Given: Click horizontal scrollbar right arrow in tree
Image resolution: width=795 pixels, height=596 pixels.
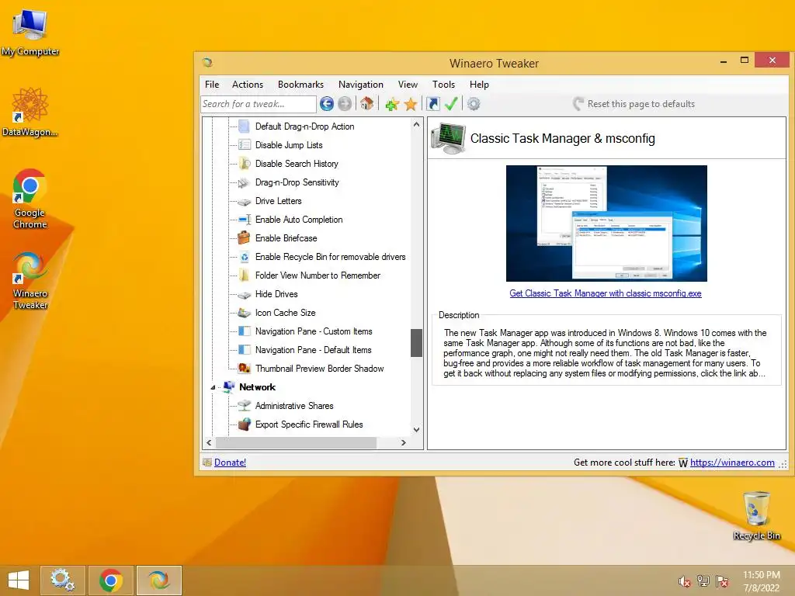Looking at the screenshot, I should tap(404, 442).
